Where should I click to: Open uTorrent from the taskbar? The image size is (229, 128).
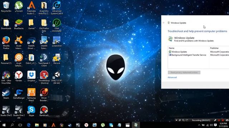[103, 125]
